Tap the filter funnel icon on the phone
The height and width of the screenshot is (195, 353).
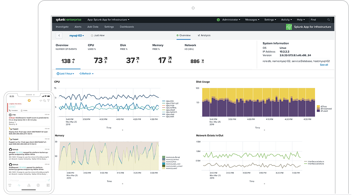click(x=48, y=100)
